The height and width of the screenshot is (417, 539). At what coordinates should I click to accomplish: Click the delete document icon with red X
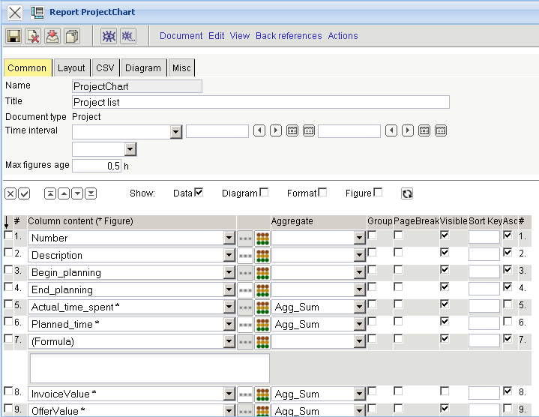pos(33,36)
